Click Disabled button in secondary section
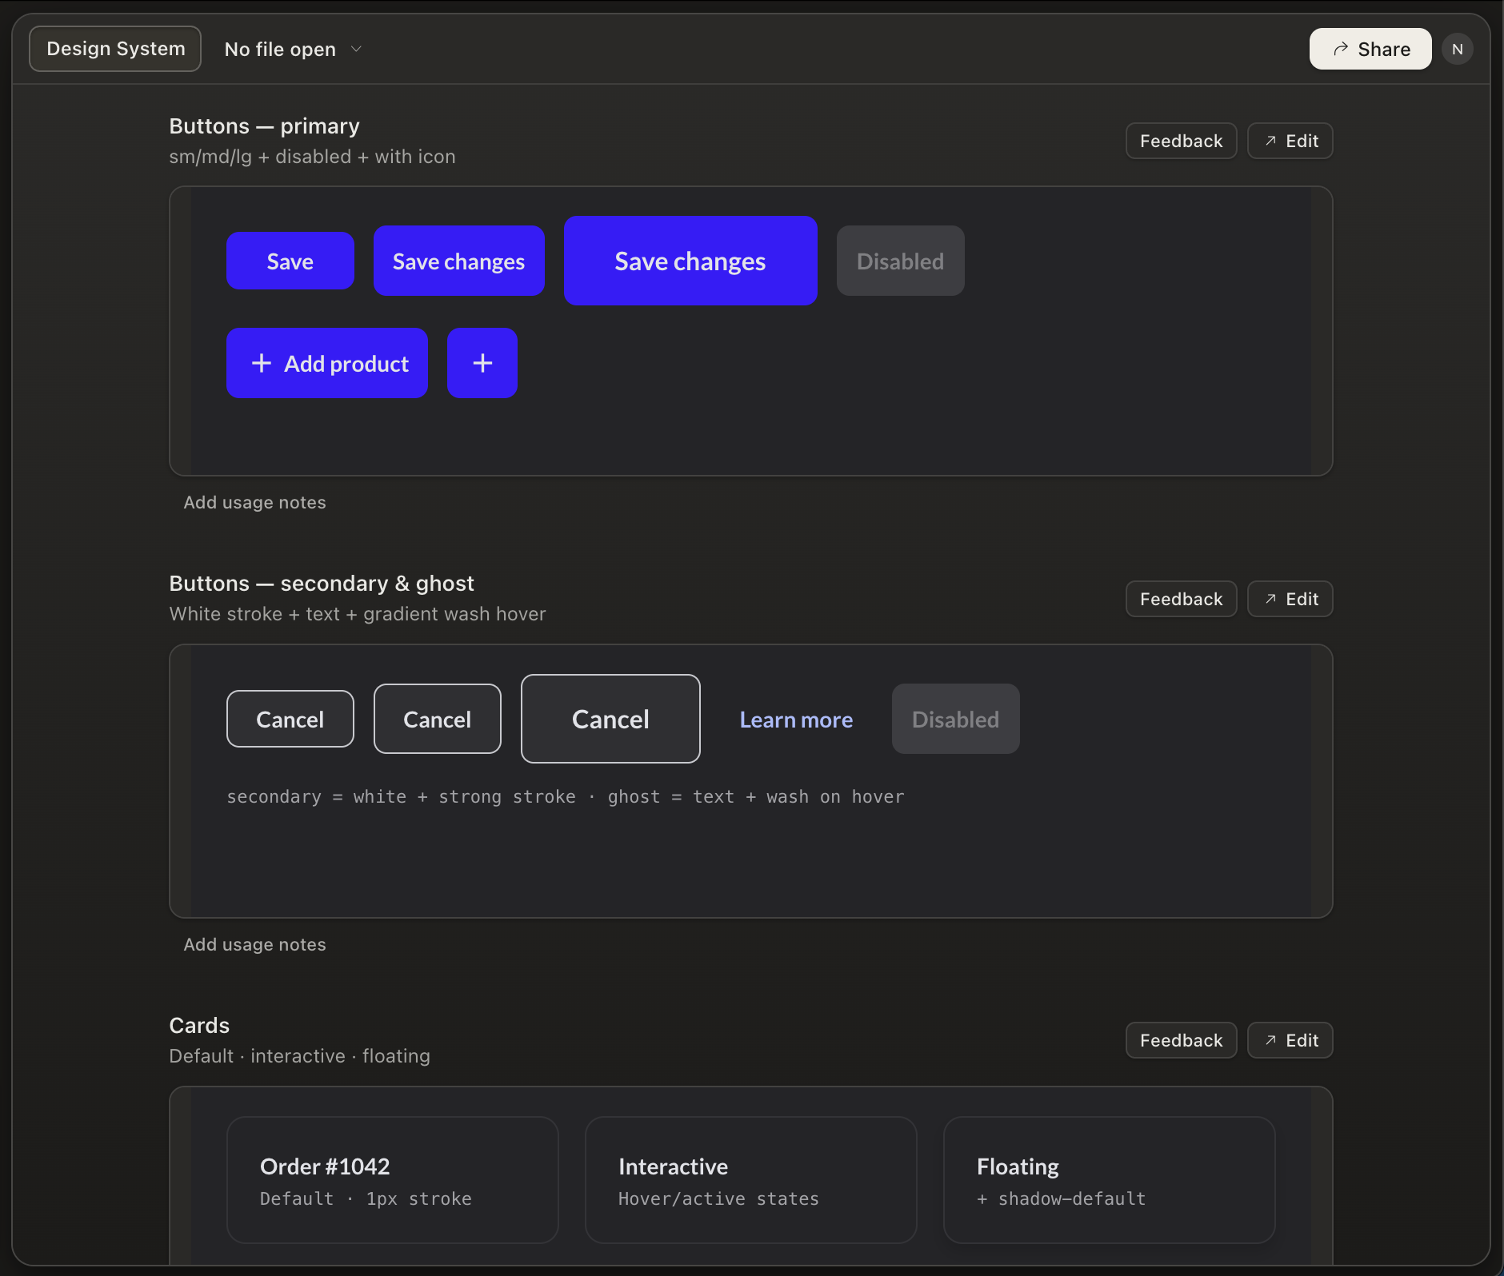Viewport: 1504px width, 1276px height. pyautogui.click(x=955, y=720)
